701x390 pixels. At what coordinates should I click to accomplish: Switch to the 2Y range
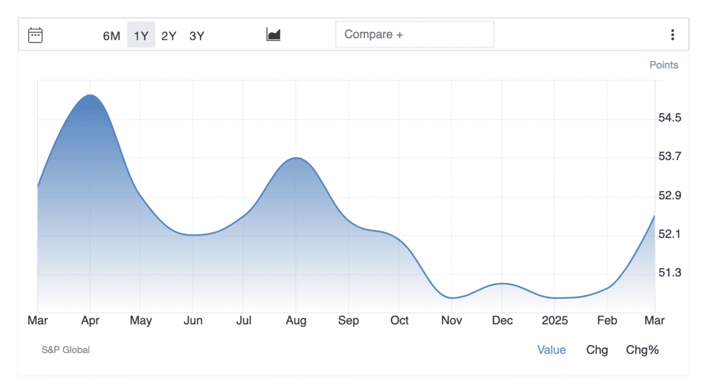(169, 36)
